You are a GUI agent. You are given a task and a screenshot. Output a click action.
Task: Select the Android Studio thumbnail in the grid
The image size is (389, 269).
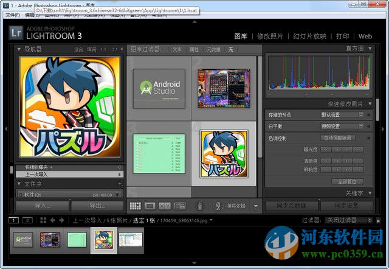(159, 88)
